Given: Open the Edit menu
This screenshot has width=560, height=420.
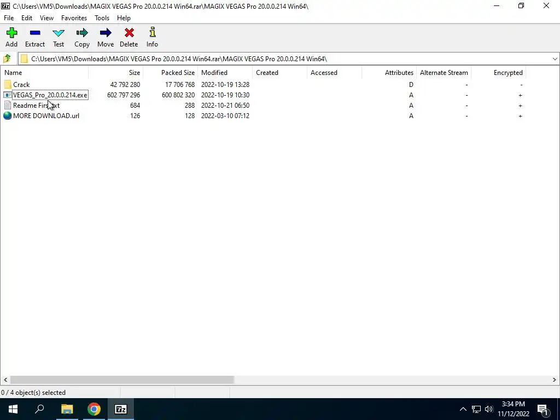Looking at the screenshot, I should click(27, 18).
